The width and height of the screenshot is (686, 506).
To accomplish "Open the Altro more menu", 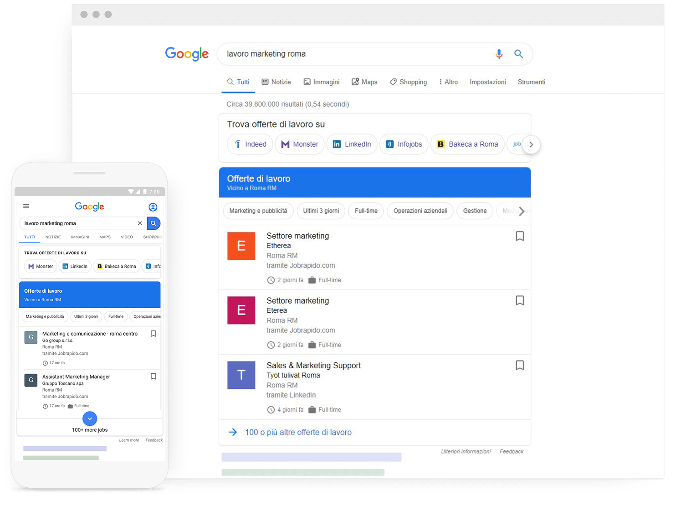I will tap(449, 82).
